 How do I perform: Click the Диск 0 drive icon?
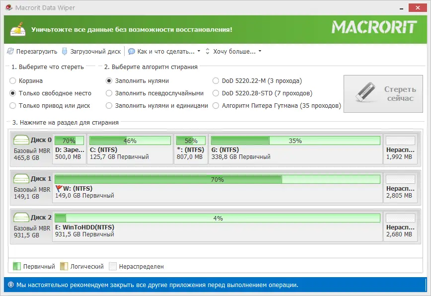click(21, 140)
